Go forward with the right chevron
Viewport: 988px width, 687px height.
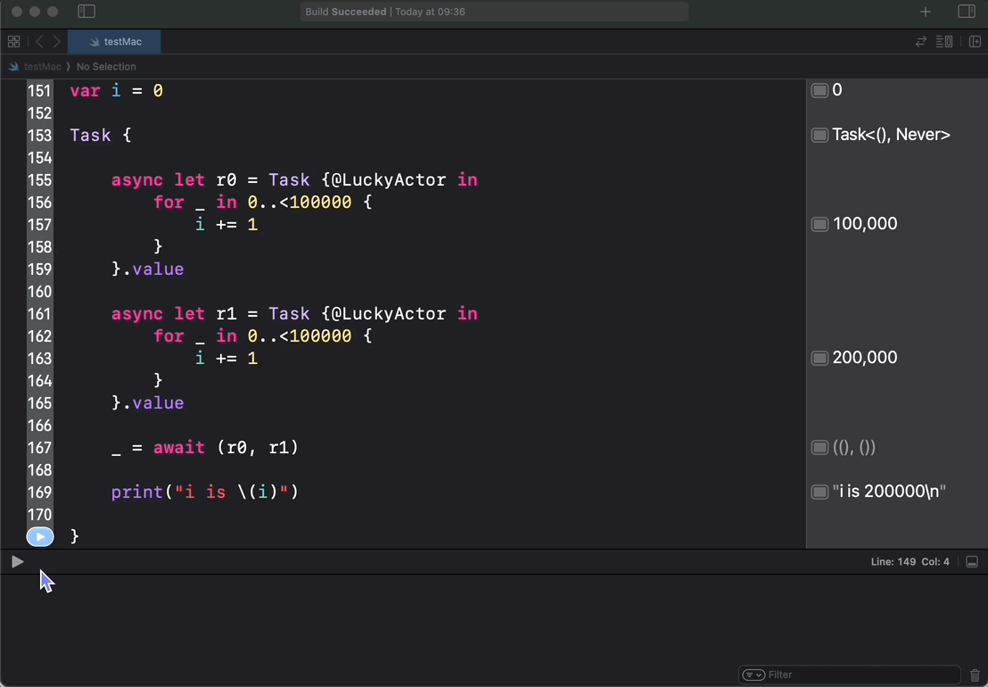(x=57, y=42)
